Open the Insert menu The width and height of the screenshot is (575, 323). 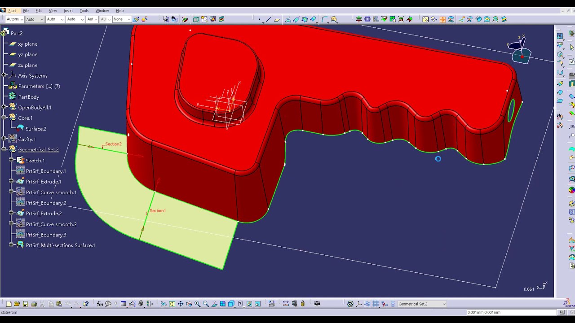[x=68, y=10]
